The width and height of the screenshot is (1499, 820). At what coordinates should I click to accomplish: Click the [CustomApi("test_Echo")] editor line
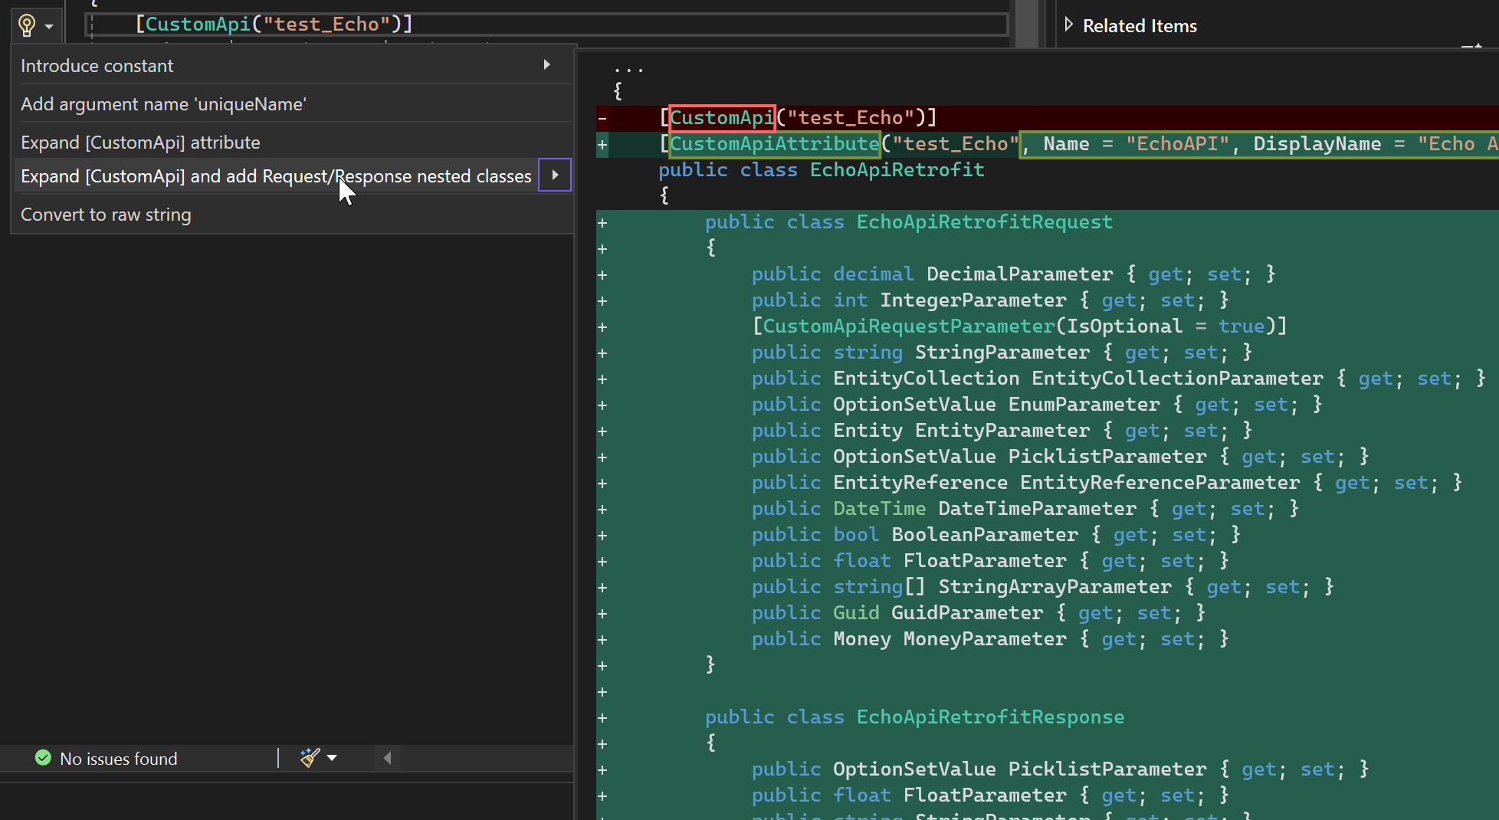(x=274, y=24)
